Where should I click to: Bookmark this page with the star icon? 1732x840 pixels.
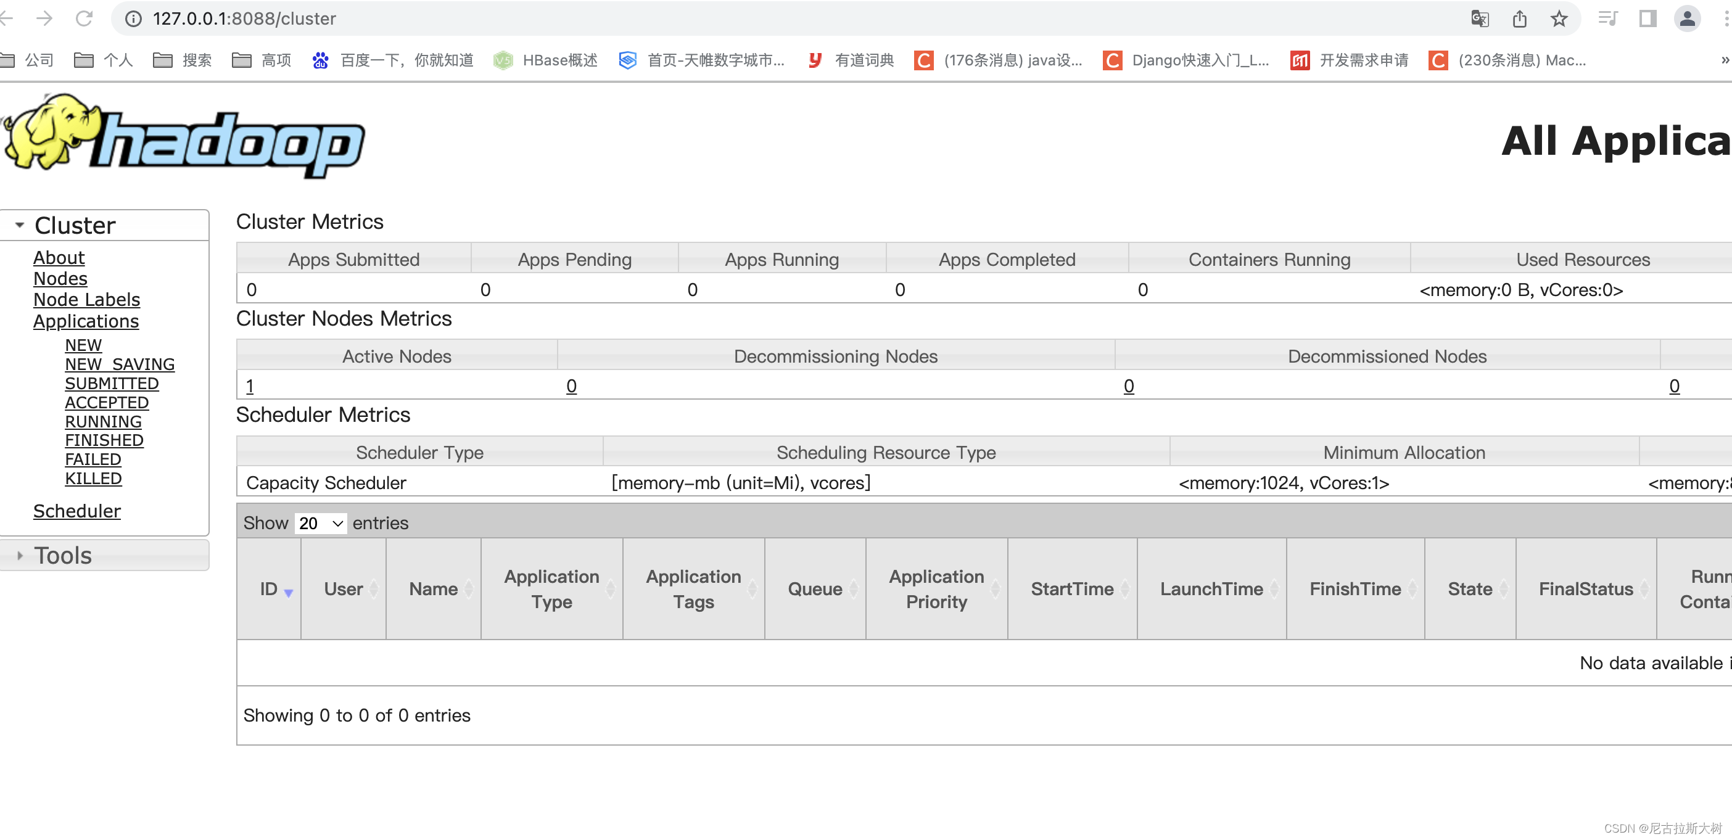[x=1559, y=18]
